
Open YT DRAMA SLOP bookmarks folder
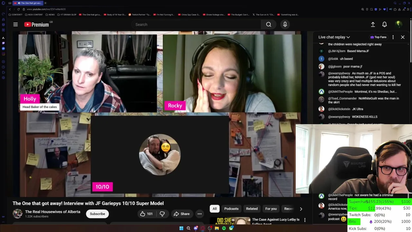pyautogui.click(x=67, y=15)
